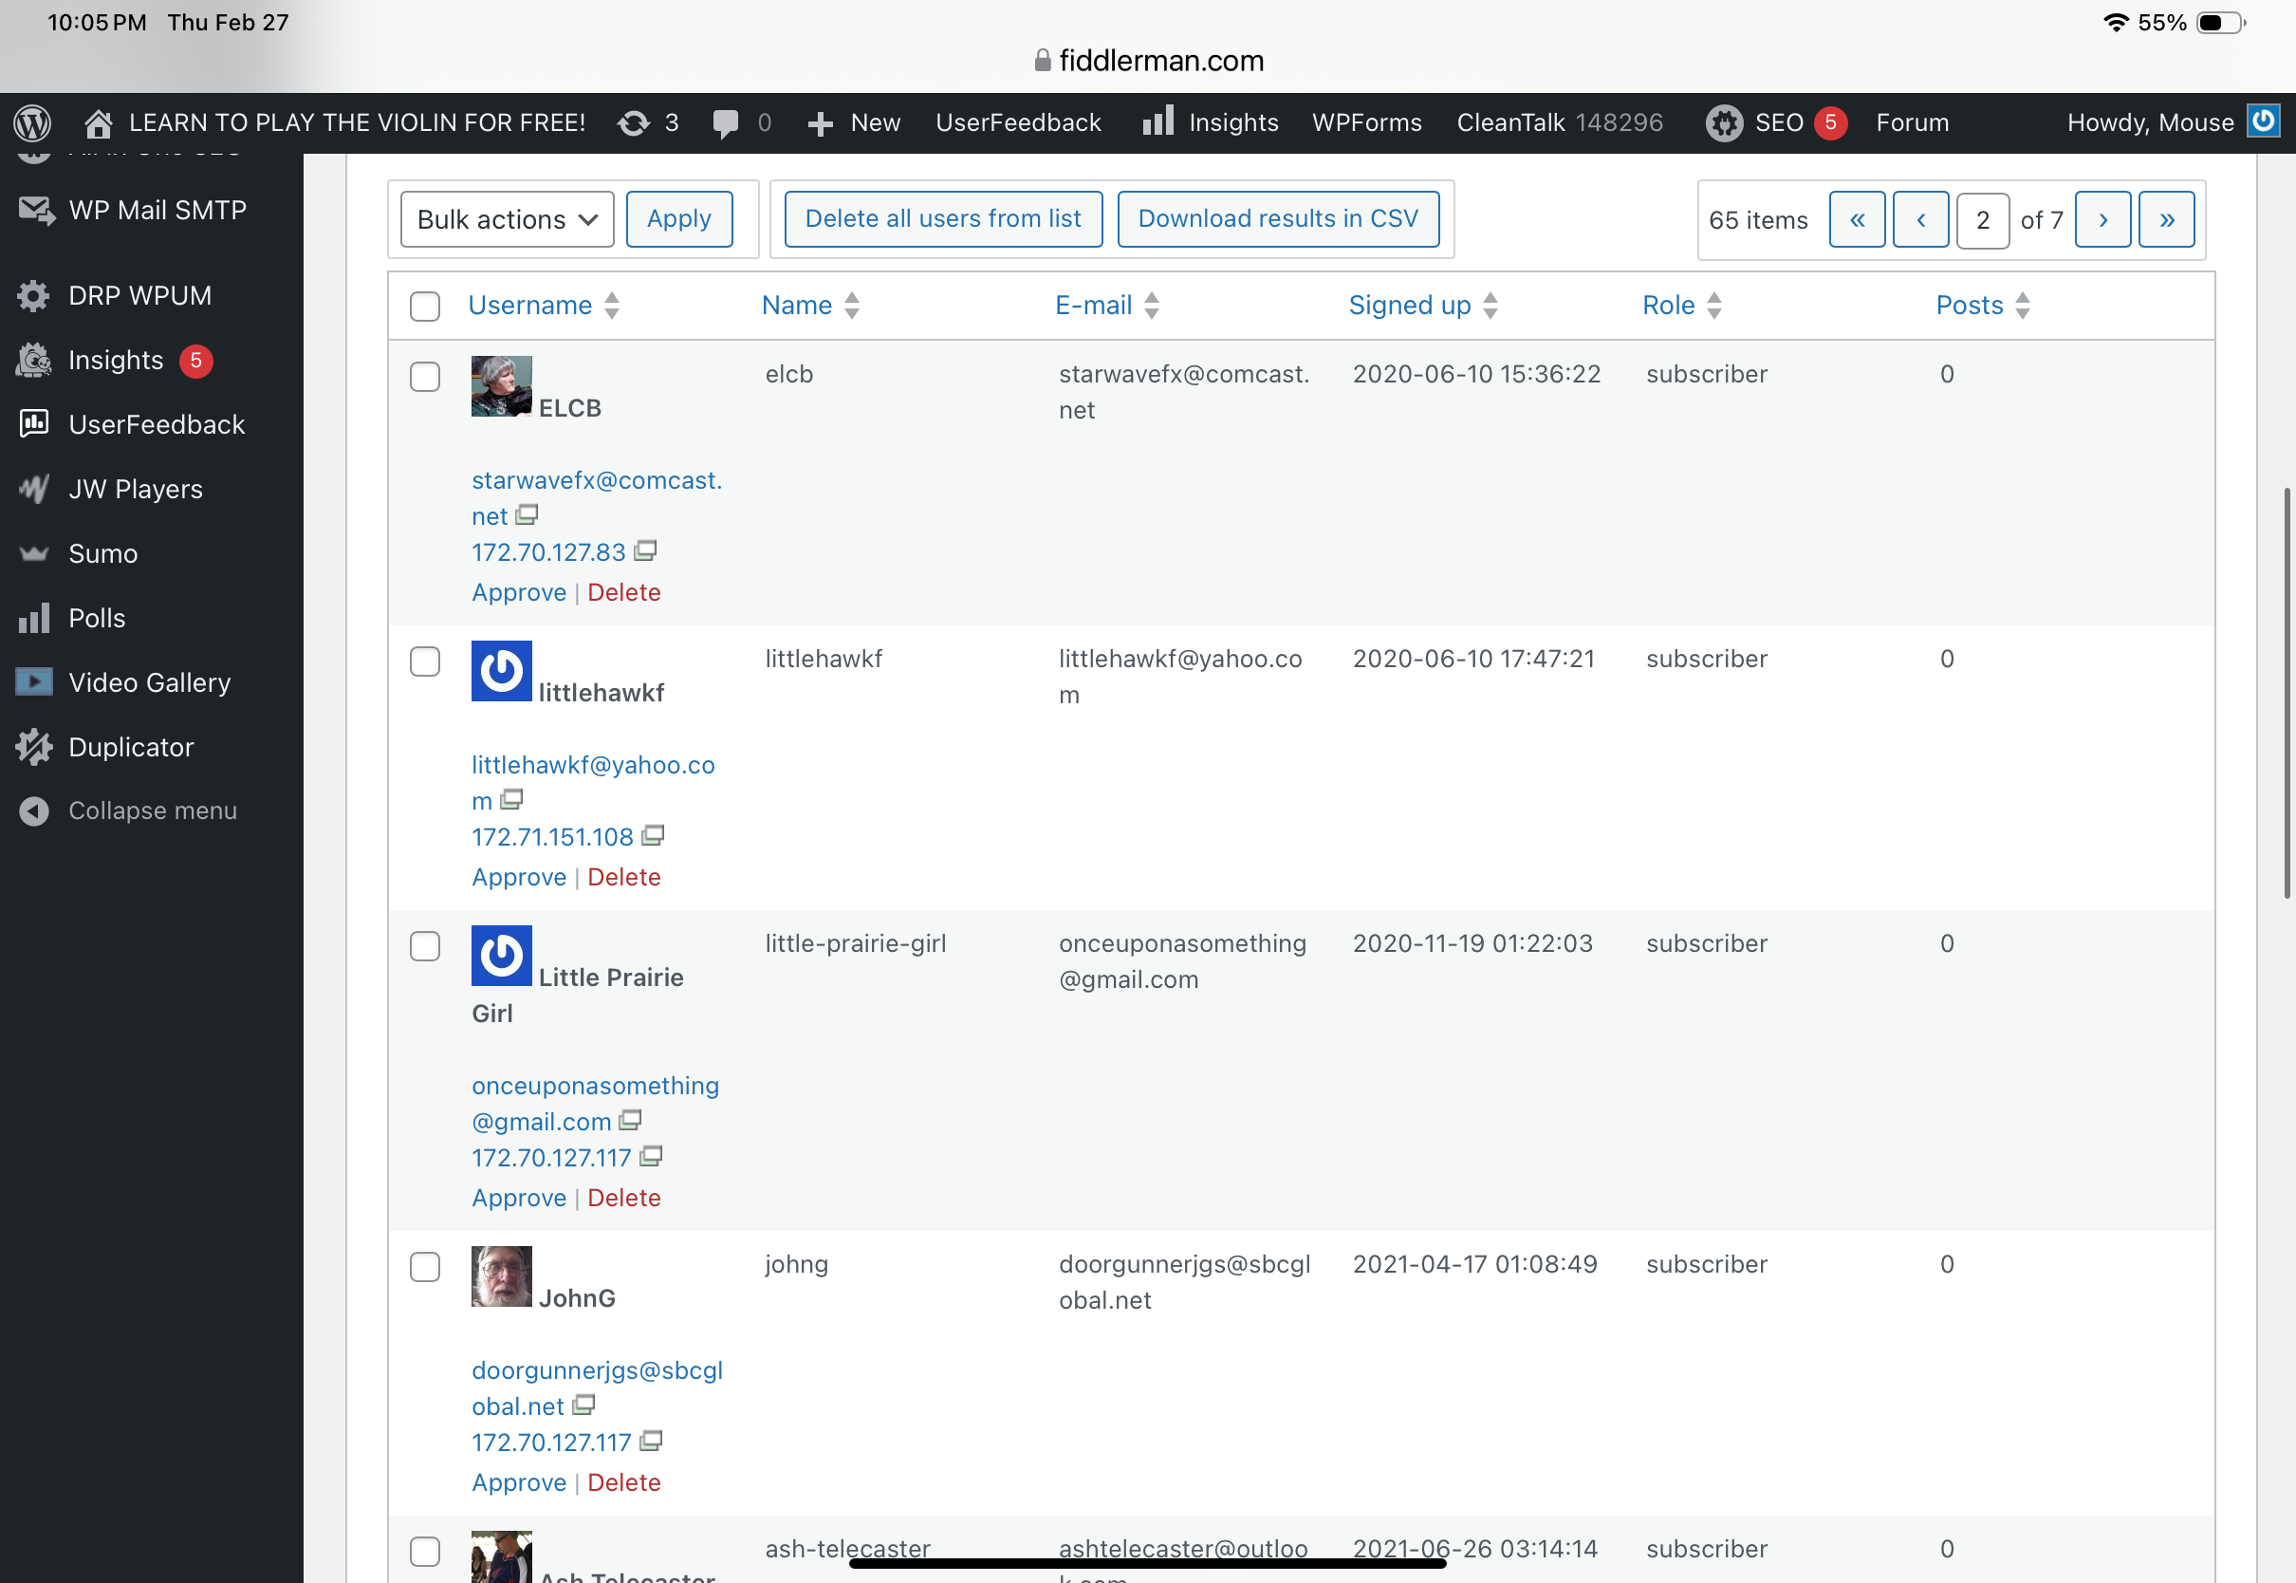Image resolution: width=2296 pixels, height=1583 pixels.
Task: Open Forum in the admin bar
Action: point(1913,123)
